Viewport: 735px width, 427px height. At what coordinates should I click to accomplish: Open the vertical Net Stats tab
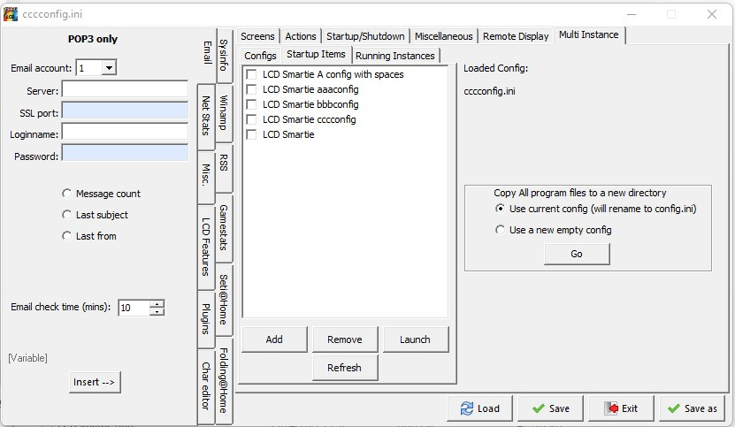(x=206, y=116)
